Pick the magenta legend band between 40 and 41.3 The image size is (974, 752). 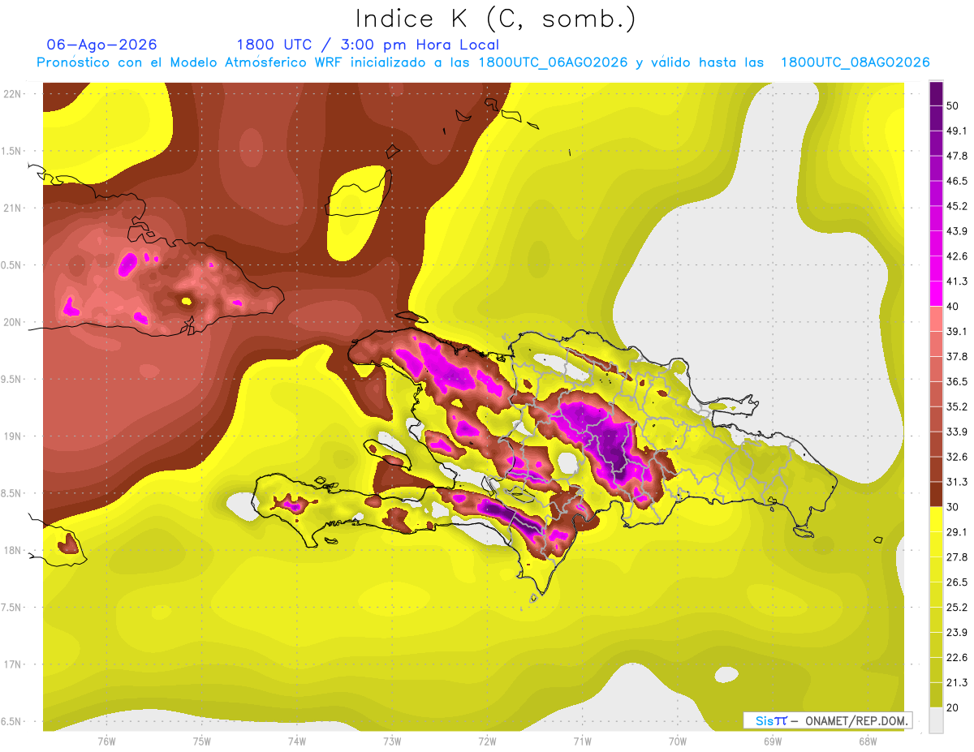[x=936, y=294]
